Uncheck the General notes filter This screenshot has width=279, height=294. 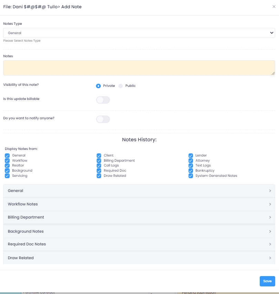[7, 155]
